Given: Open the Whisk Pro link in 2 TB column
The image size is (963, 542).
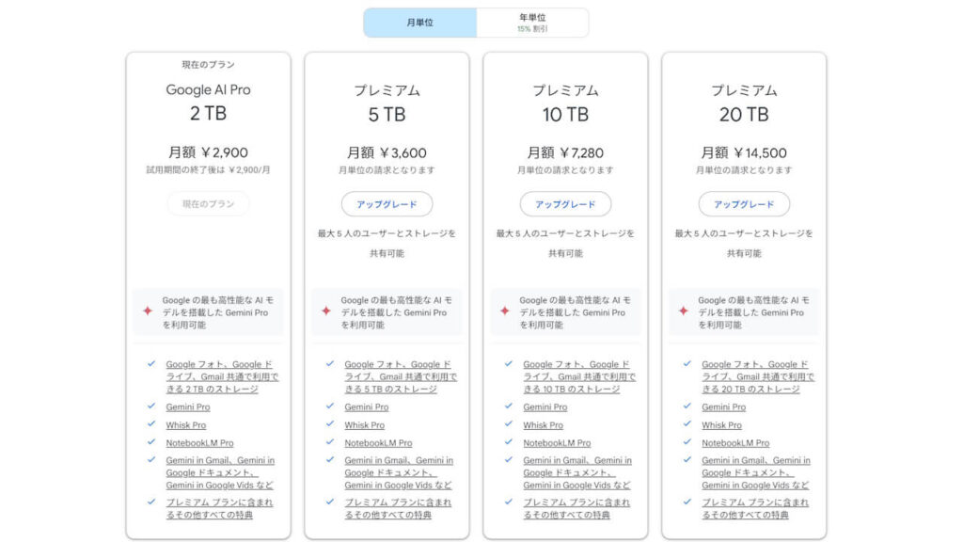Looking at the screenshot, I should (186, 424).
